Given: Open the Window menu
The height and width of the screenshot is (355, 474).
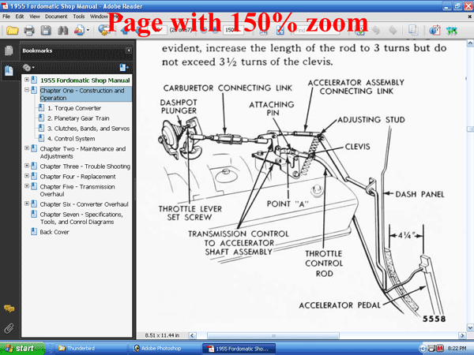Looking at the screenshot, I should click(x=99, y=17).
